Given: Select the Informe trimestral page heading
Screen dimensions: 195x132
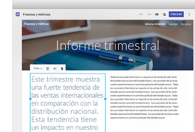Looking at the screenshot, I should coord(108,45).
